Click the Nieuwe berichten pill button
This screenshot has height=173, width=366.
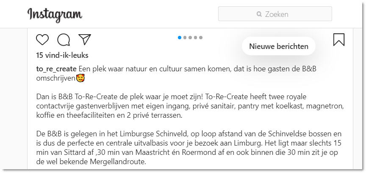point(279,46)
